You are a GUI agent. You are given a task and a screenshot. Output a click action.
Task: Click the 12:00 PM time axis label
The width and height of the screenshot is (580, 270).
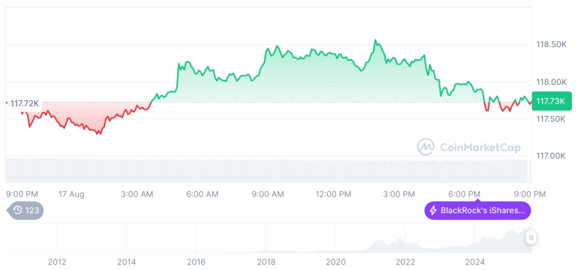click(333, 194)
